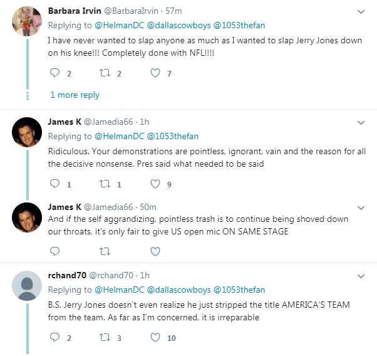The width and height of the screenshot is (377, 356).
Task: Open James K's profile name on 50m tweet
Action: (65, 207)
